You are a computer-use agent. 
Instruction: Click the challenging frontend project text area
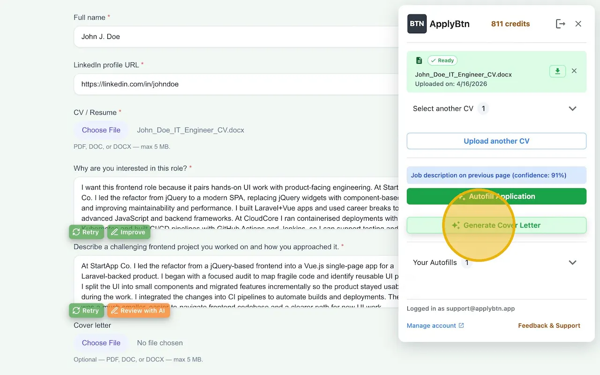pyautogui.click(x=236, y=281)
